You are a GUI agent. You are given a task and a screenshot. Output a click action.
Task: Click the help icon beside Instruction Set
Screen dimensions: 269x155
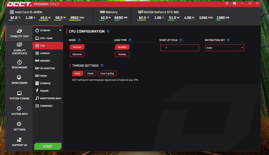tap(228, 40)
